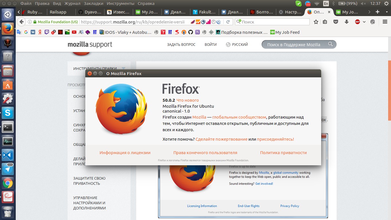Open the YouTube bookmark icon
The width and height of the screenshot is (391, 220).
pyautogui.click(x=74, y=32)
